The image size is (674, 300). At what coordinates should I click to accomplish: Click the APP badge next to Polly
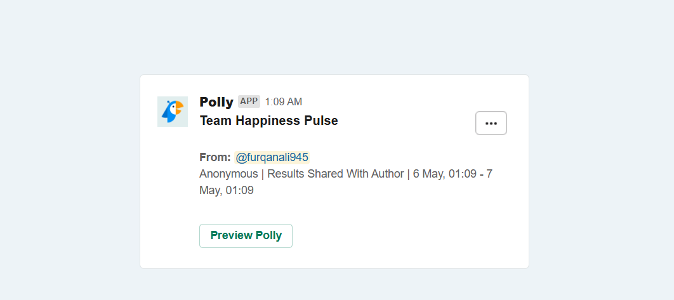pyautogui.click(x=249, y=101)
